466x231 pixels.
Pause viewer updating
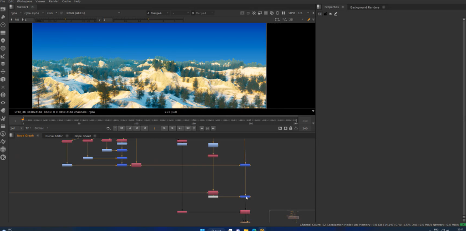(283, 13)
